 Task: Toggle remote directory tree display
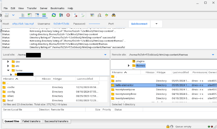[37, 15]
